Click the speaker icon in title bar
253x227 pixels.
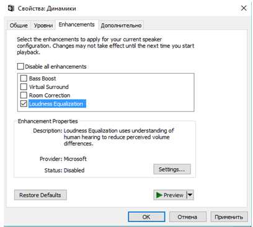(11, 8)
